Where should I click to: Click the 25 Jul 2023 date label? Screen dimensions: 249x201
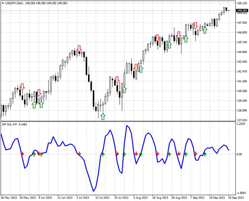[x=122, y=198]
